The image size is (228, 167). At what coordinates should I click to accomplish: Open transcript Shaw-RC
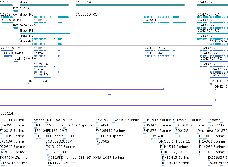pyautogui.click(x=40, y=20)
